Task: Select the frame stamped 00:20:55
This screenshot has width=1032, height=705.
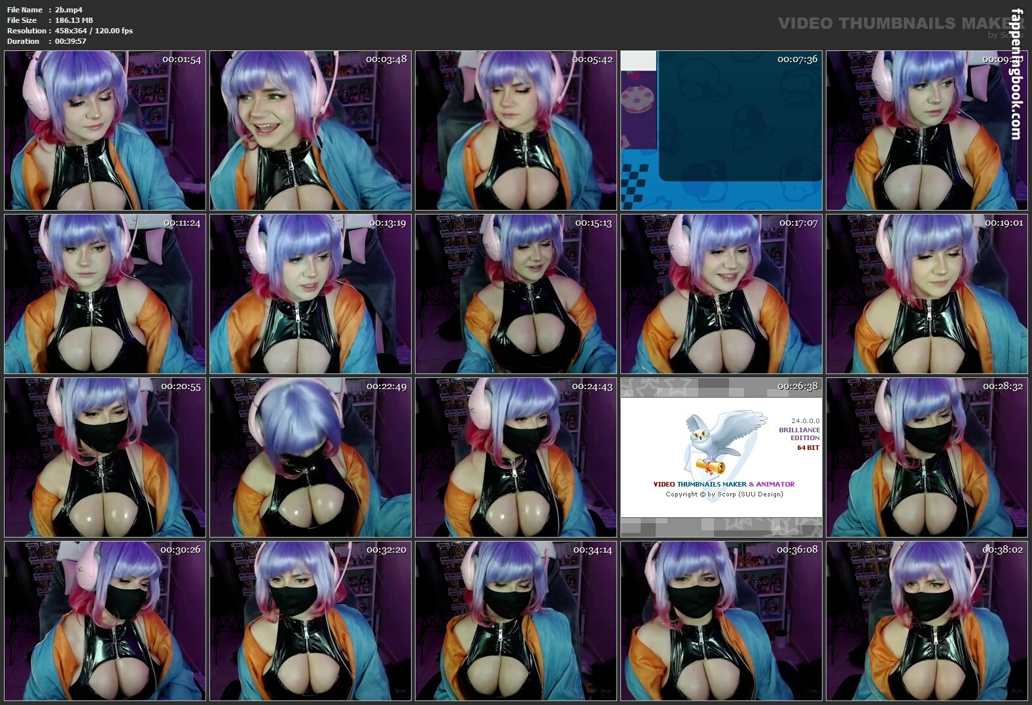Action: click(x=105, y=458)
